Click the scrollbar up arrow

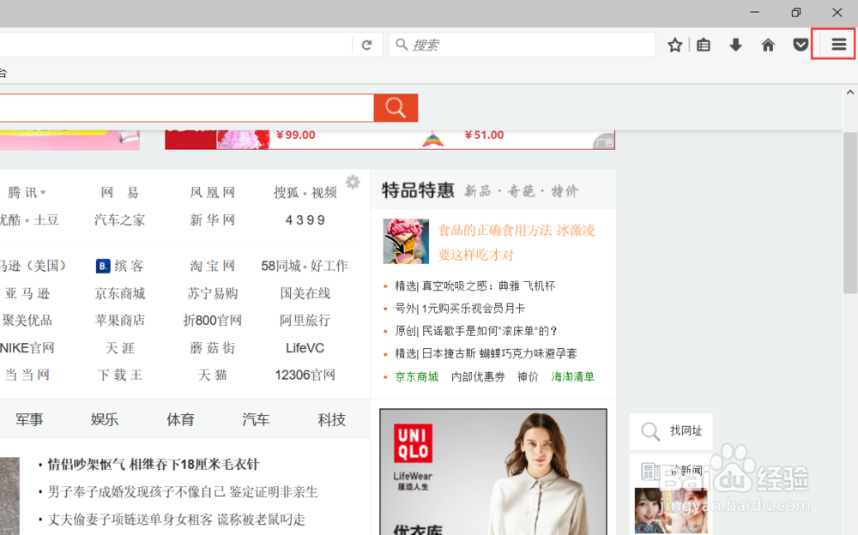849,92
